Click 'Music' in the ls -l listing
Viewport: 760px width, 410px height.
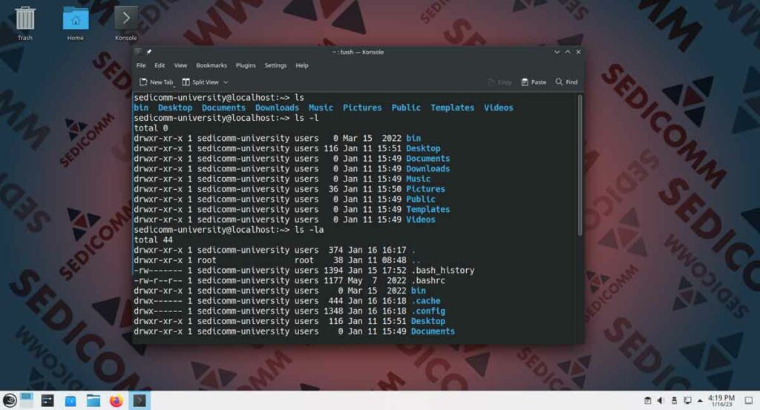point(419,179)
